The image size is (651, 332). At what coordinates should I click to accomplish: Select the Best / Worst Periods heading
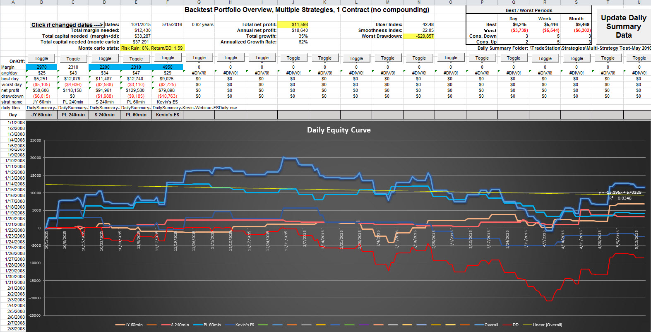529,10
